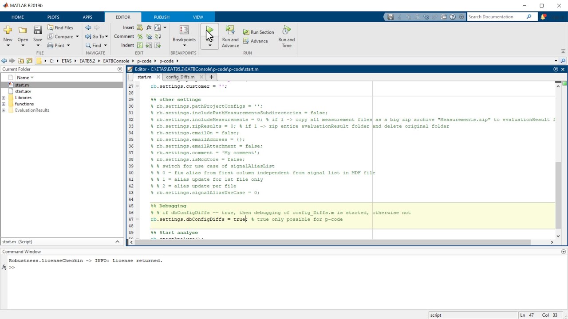Open the Print dropdown
Screen dimensions: 568x319
pyautogui.click(x=68, y=45)
